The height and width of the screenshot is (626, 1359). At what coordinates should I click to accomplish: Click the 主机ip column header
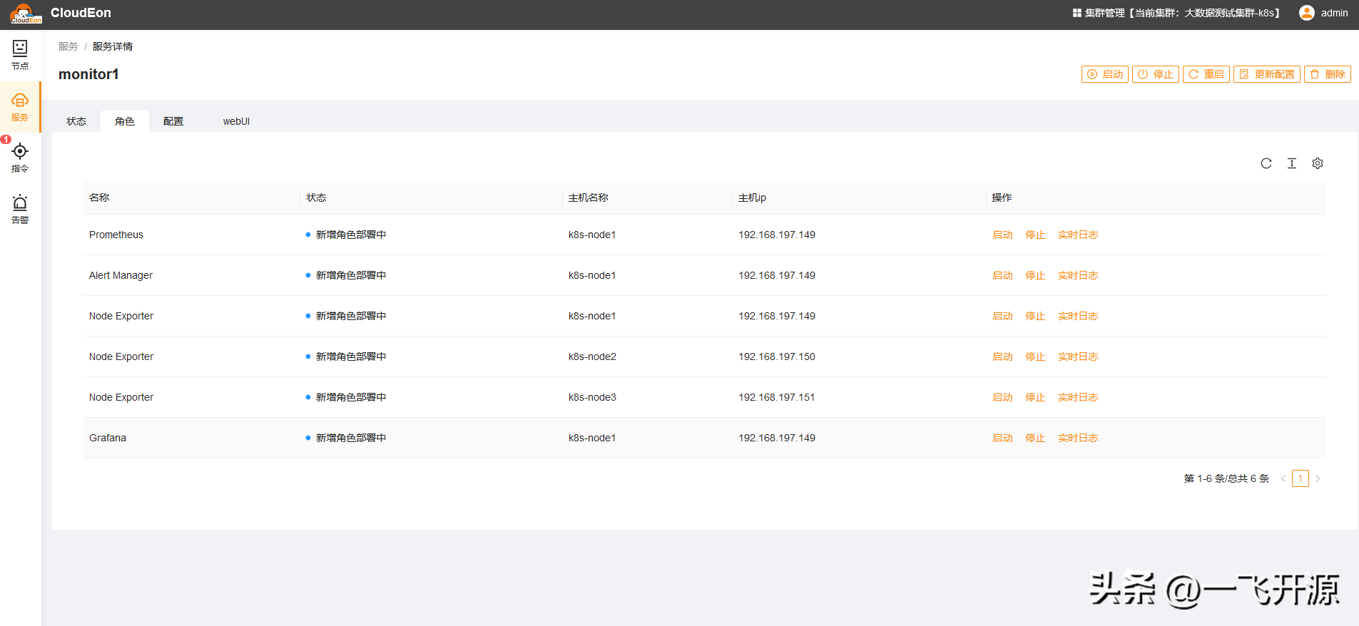752,197
